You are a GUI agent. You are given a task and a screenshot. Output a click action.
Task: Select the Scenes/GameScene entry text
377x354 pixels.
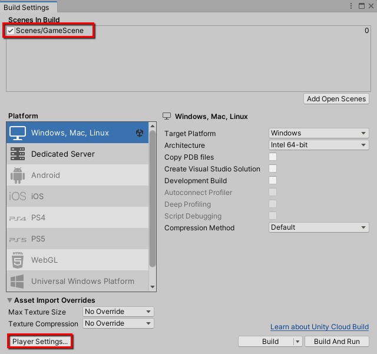point(49,31)
